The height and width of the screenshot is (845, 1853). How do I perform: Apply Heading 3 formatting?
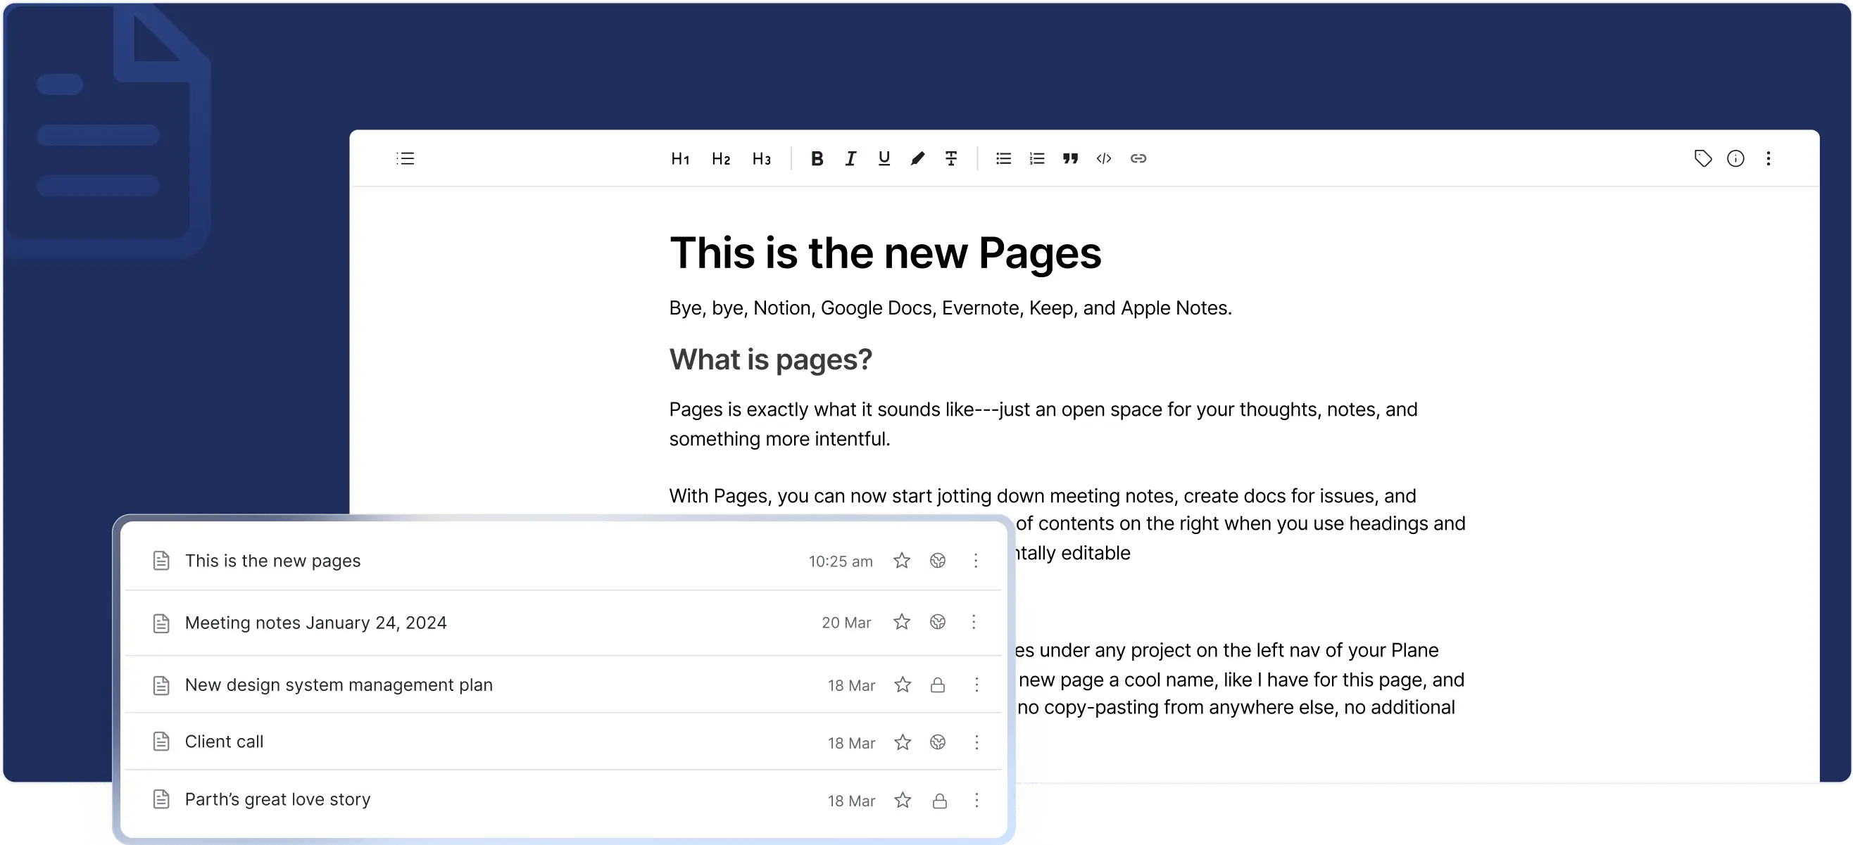click(x=761, y=159)
